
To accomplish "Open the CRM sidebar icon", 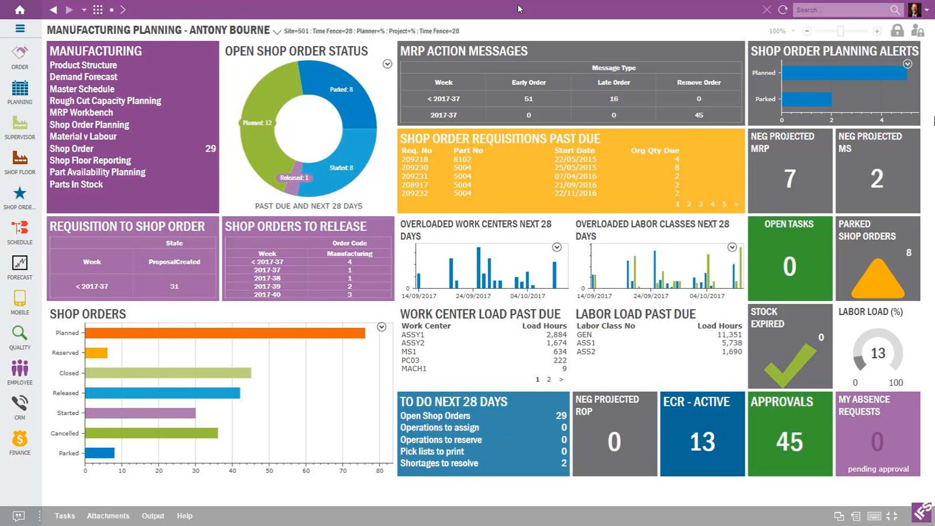I will pyautogui.click(x=20, y=408).
